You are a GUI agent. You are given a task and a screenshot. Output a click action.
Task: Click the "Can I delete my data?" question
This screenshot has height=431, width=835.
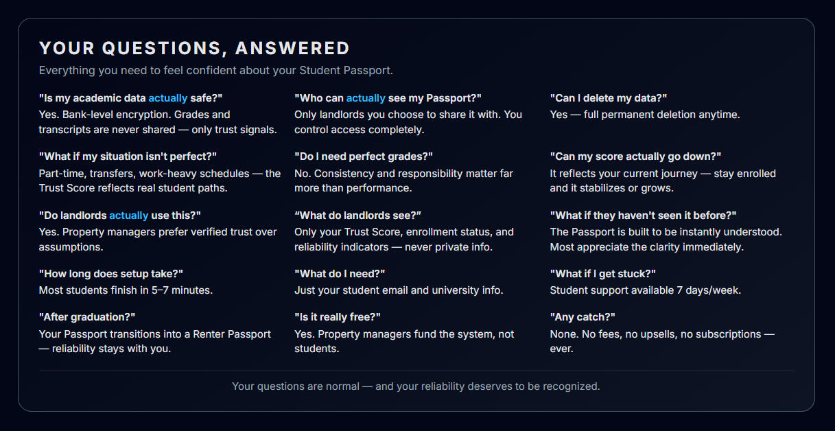point(609,98)
